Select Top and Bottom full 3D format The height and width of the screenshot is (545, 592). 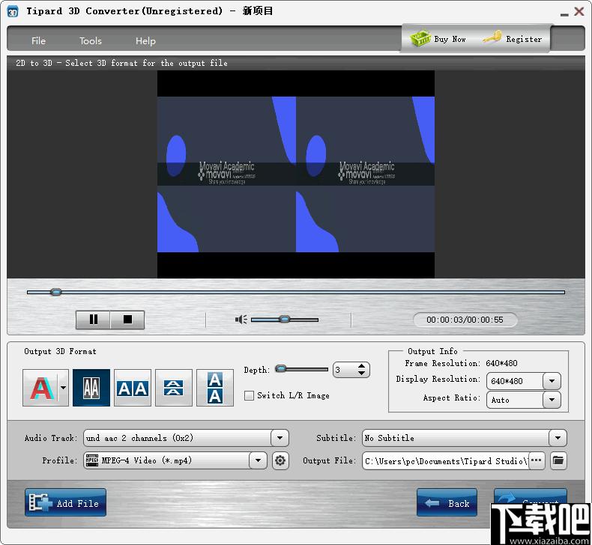coord(215,388)
